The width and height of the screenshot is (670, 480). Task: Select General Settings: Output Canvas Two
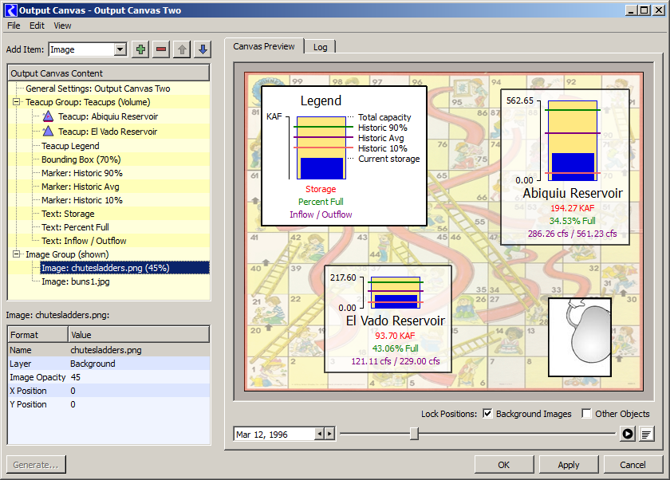pyautogui.click(x=98, y=89)
